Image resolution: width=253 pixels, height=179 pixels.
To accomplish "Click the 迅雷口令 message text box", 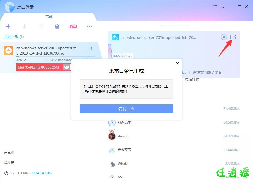I will coord(126,89).
